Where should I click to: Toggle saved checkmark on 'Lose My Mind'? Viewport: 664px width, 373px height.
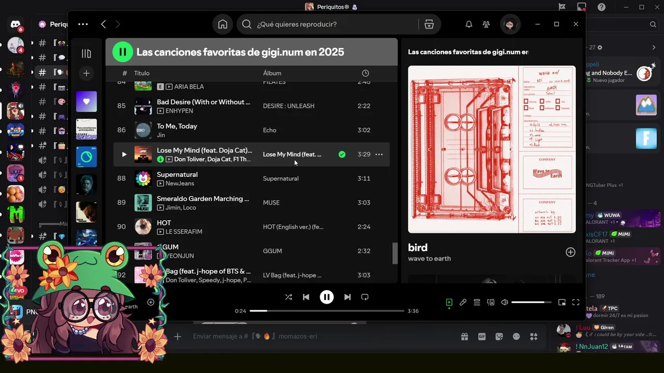[x=342, y=154]
